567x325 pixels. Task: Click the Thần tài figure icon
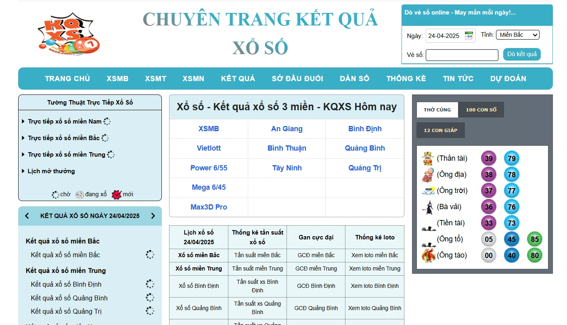click(428, 158)
